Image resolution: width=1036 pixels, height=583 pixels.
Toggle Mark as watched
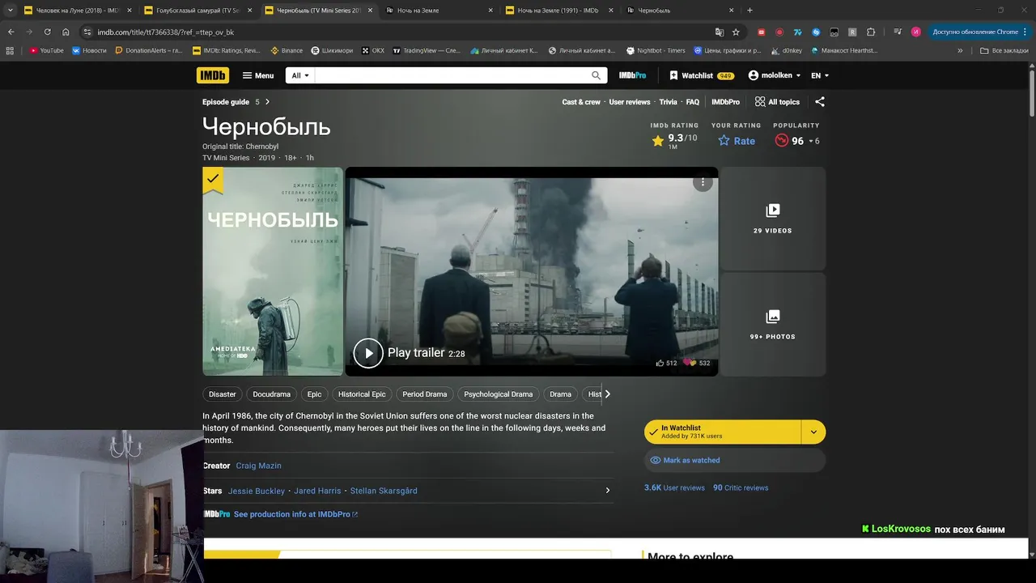point(735,460)
